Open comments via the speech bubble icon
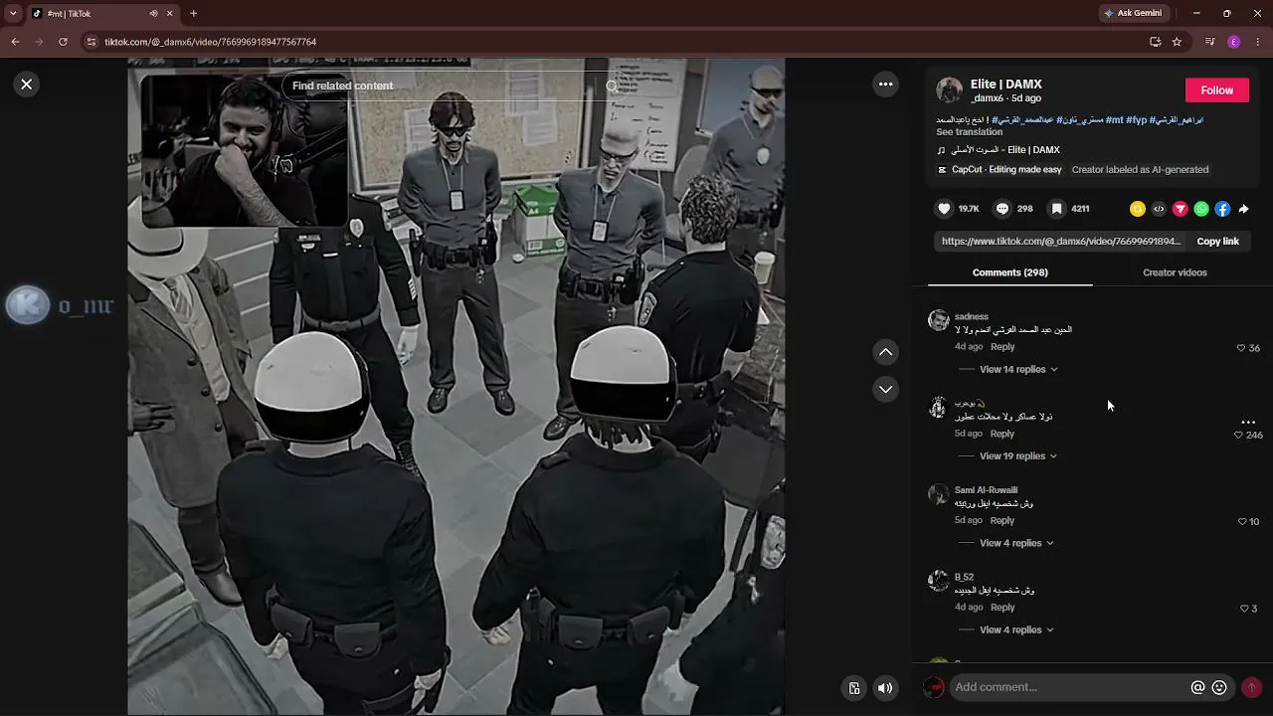 coord(1002,209)
